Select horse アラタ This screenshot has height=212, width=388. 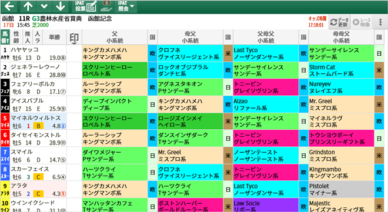38,190
